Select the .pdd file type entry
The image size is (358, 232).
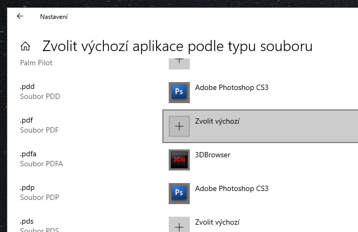[x=40, y=92]
